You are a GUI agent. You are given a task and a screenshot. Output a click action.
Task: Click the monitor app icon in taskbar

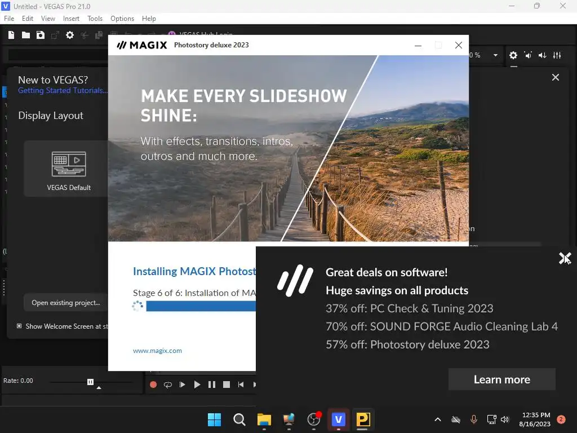click(289, 419)
